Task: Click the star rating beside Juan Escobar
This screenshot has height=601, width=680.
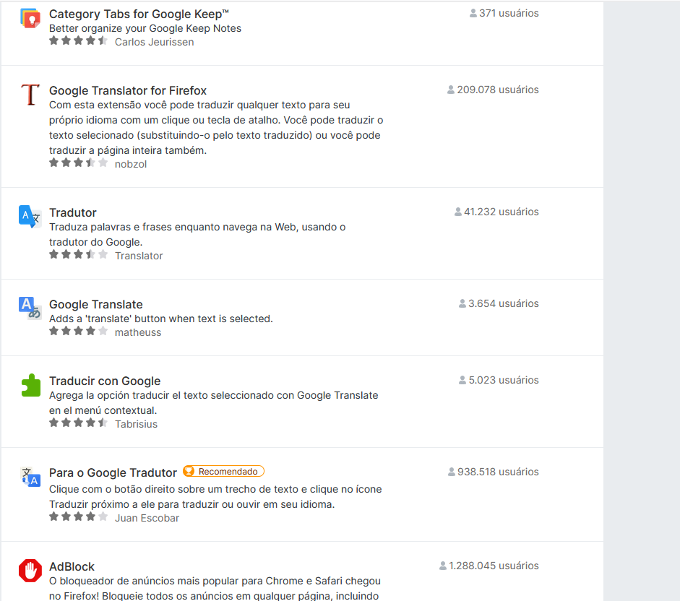Action: (79, 517)
